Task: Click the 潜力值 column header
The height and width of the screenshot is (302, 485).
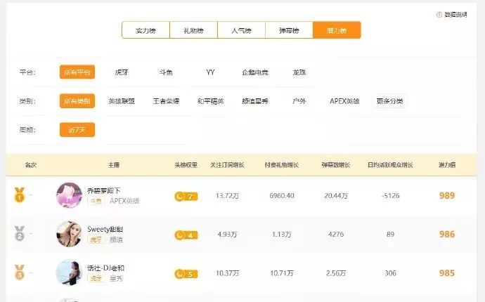Action: (447, 165)
